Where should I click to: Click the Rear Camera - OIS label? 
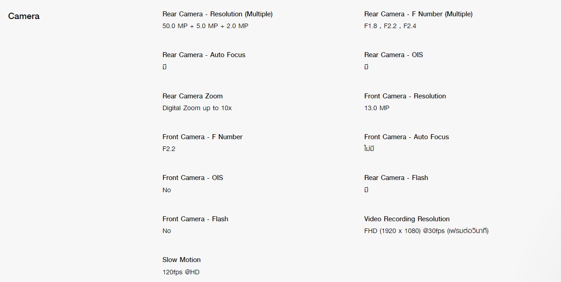[394, 55]
